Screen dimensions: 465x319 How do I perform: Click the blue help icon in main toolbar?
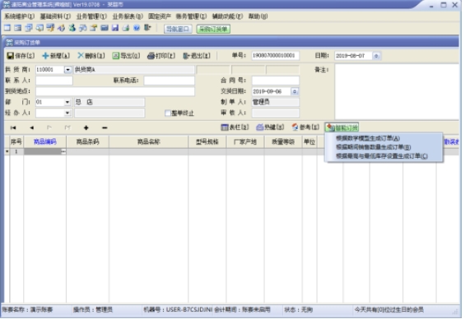(137, 28)
